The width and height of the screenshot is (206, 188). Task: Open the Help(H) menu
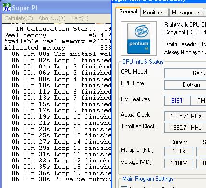(80, 18)
